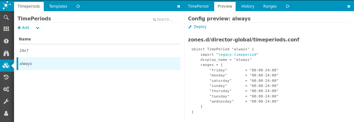
Task: Open the history clock icon
Action: [x=6, y=77]
